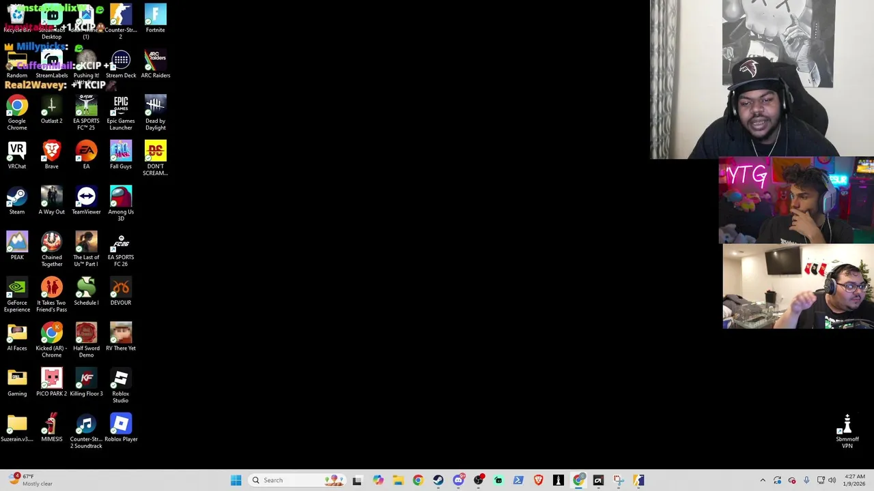Launch RV There Yet from the desktop
Image resolution: width=874 pixels, height=491 pixels.
coord(121,338)
